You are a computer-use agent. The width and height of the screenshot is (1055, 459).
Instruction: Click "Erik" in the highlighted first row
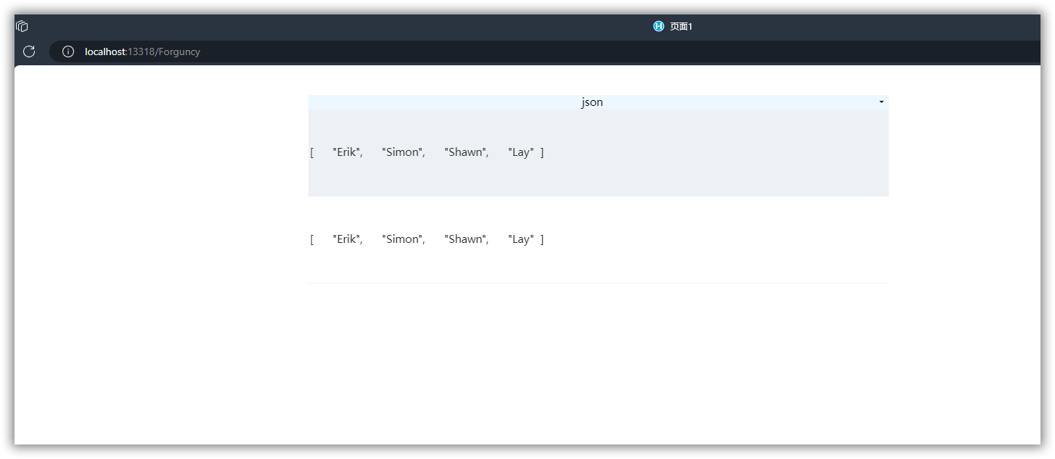pos(347,152)
